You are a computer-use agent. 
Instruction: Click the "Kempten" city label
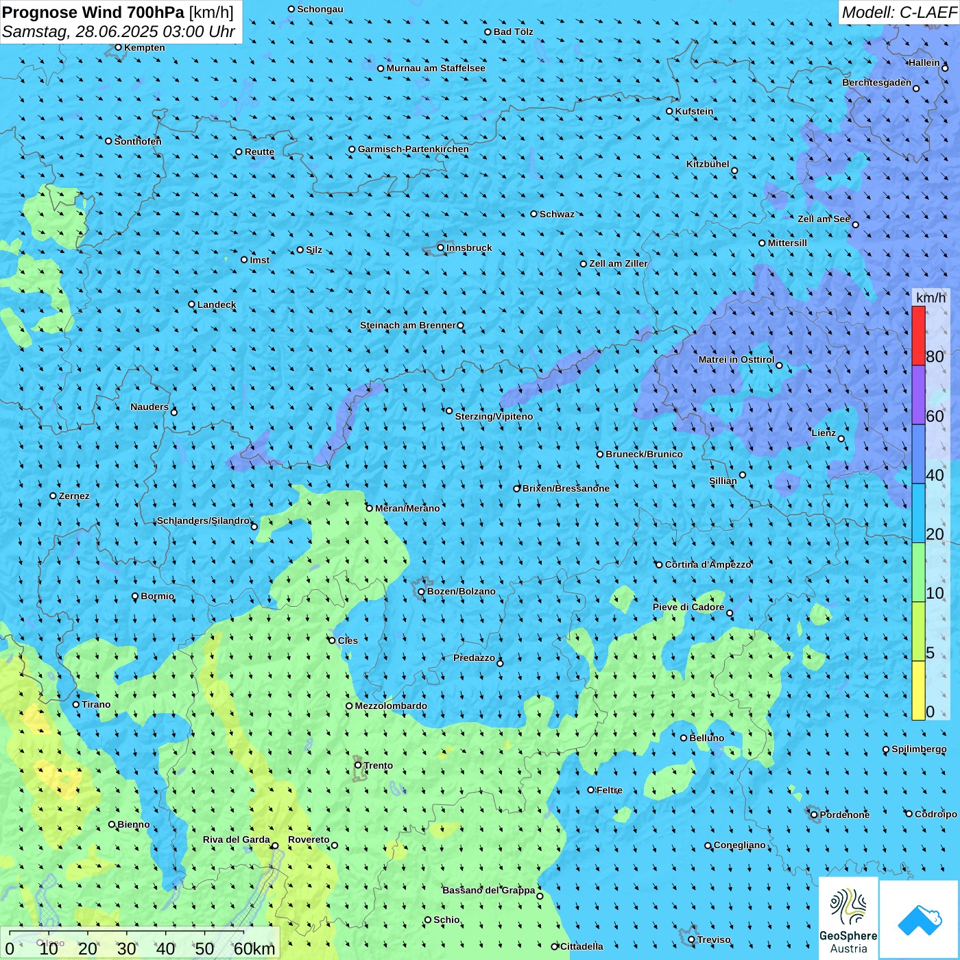pos(145,47)
